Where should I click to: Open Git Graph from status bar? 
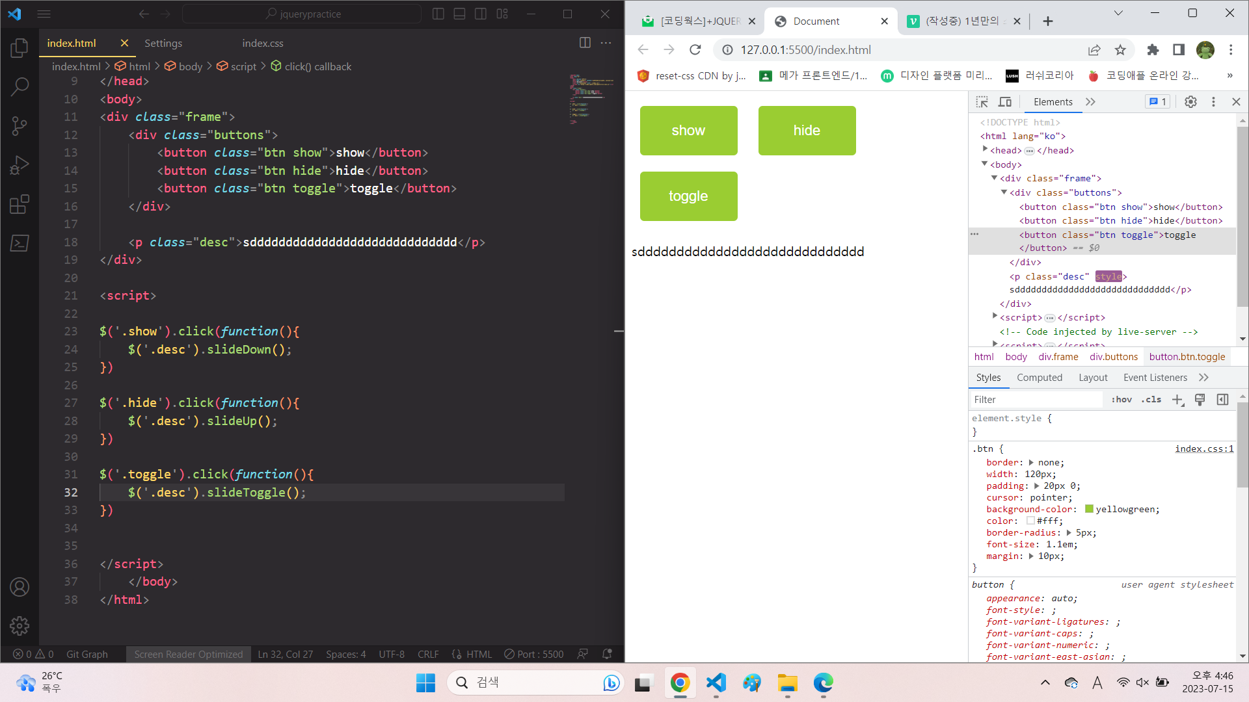pyautogui.click(x=87, y=654)
